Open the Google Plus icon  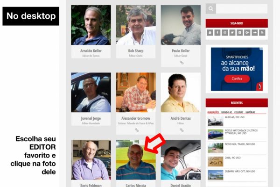pos(247,33)
